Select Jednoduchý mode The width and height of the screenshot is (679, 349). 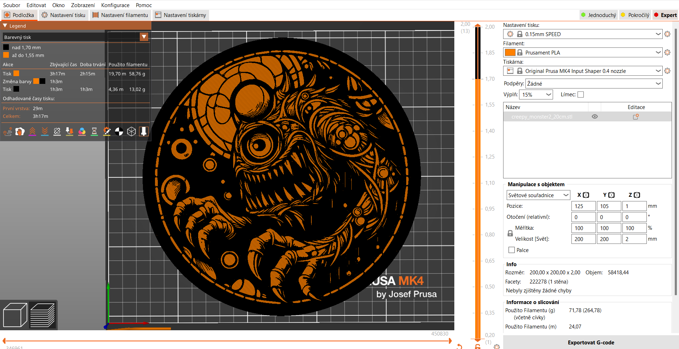click(599, 15)
